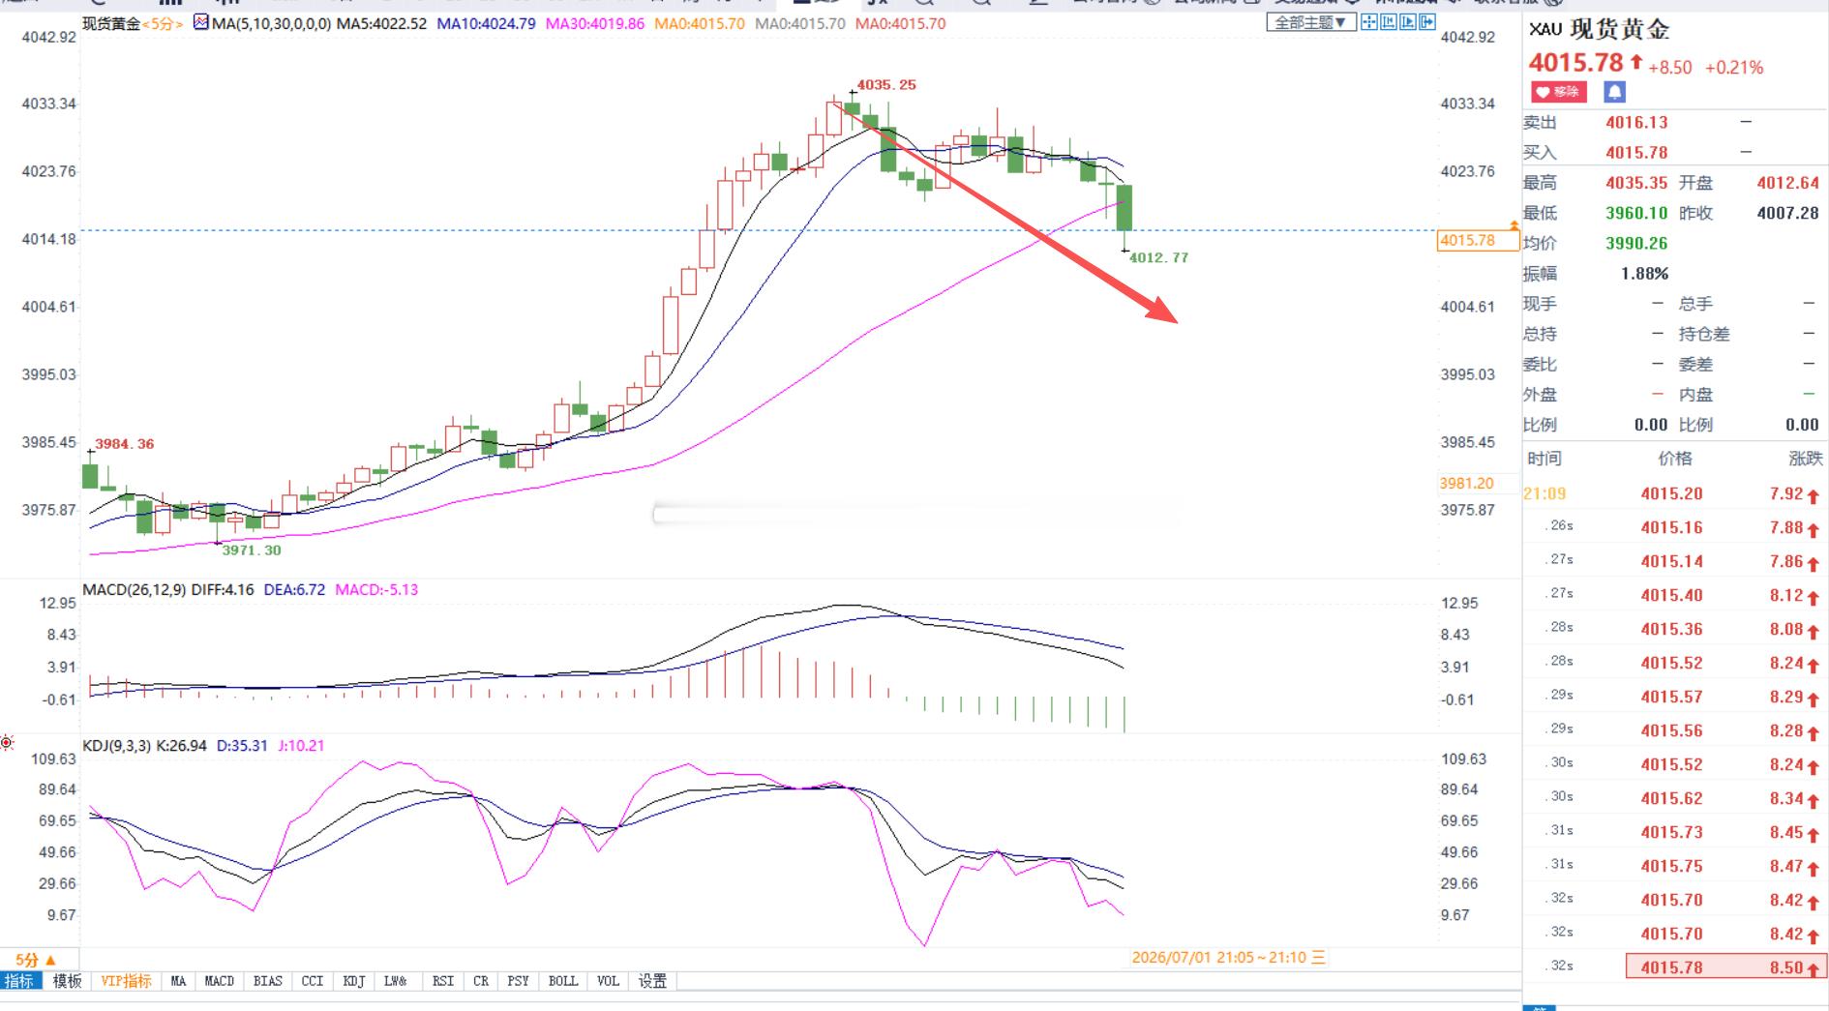This screenshot has width=1829, height=1011.
Task: Click the play-style chart icon in header
Action: coord(1408,22)
